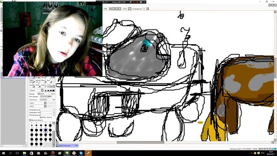Click the canvas vertical scrollbar down arrow
The height and width of the screenshot is (156, 277).
(x=275, y=140)
